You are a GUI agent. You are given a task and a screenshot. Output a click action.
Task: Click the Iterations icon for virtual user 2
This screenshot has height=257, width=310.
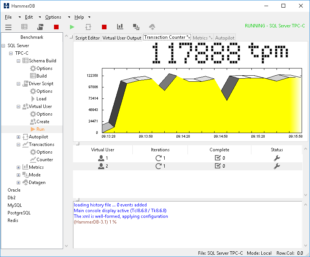coord(158,166)
